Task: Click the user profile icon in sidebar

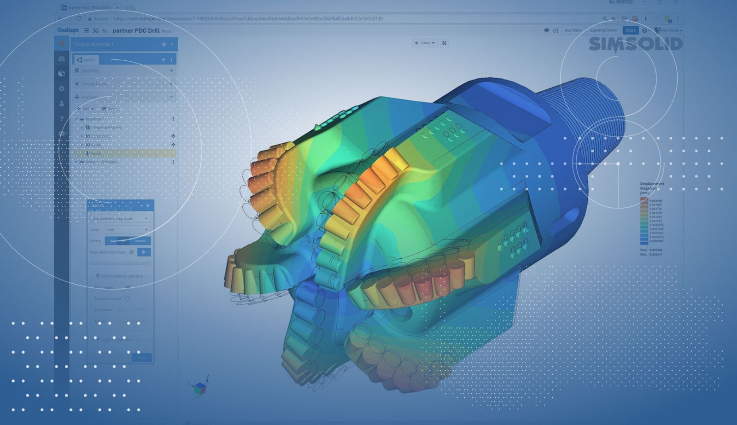Action: (x=62, y=104)
